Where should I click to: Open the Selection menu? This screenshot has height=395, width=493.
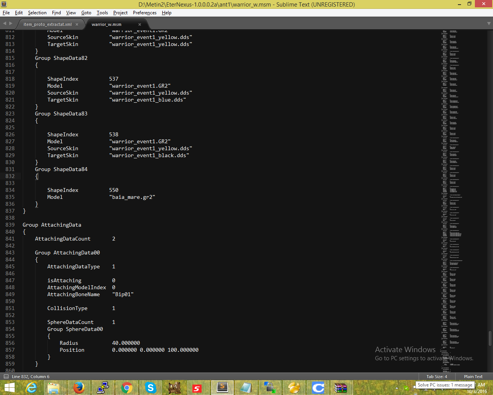[37, 13]
